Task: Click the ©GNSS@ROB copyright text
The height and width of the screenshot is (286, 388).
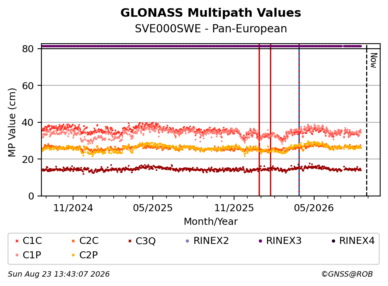Action: 347,274
